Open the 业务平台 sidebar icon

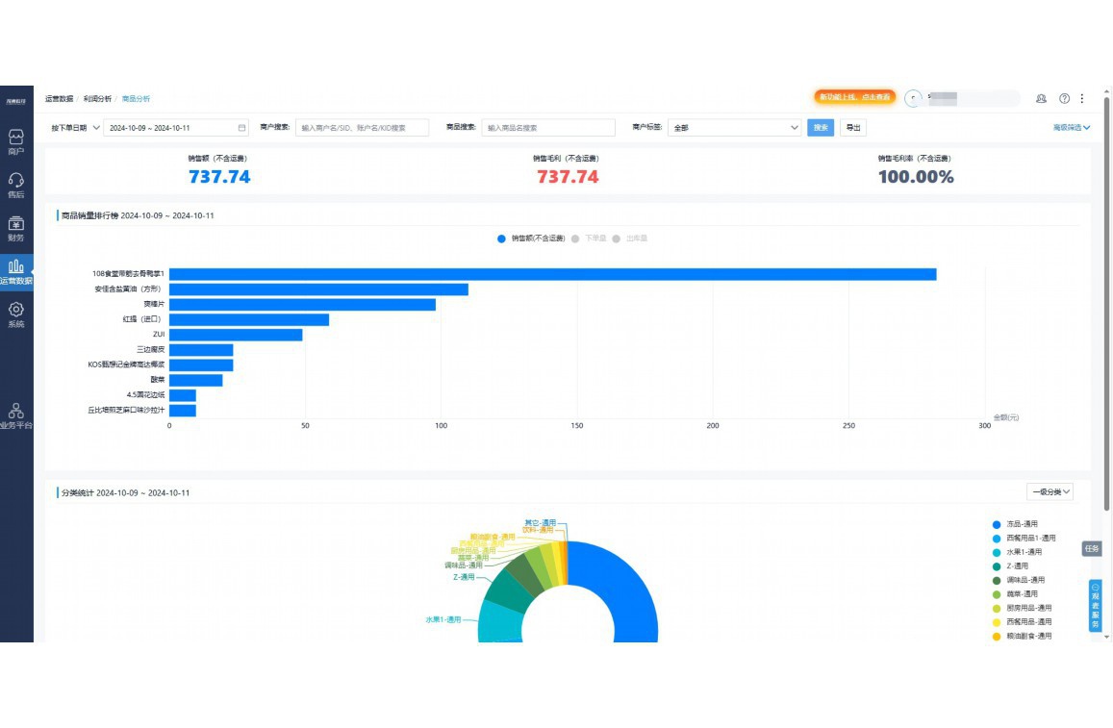[x=16, y=415]
